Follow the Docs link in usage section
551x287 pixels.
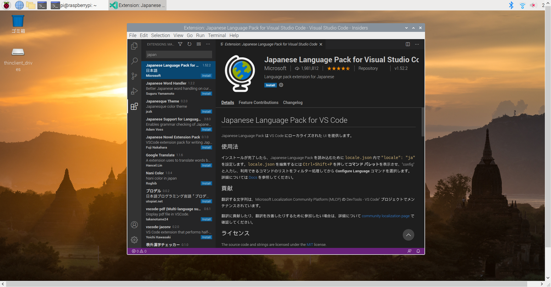(253, 177)
